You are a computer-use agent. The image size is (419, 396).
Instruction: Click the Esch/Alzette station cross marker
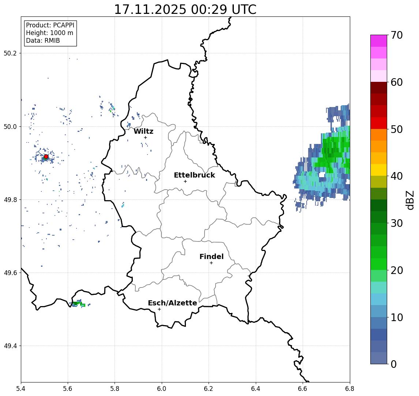pyautogui.click(x=159, y=309)
